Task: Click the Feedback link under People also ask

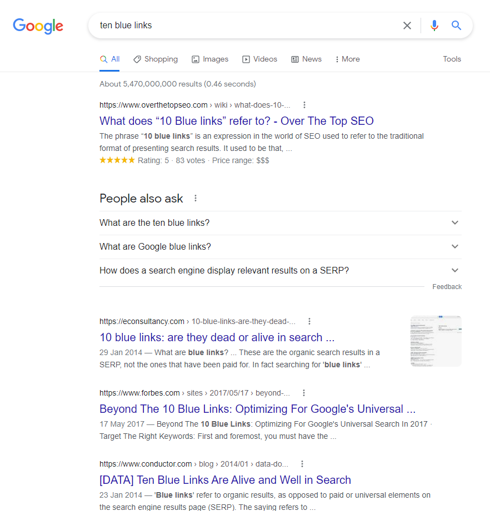Action: click(x=447, y=287)
